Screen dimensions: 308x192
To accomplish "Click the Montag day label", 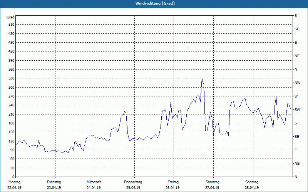I will 14,182.
